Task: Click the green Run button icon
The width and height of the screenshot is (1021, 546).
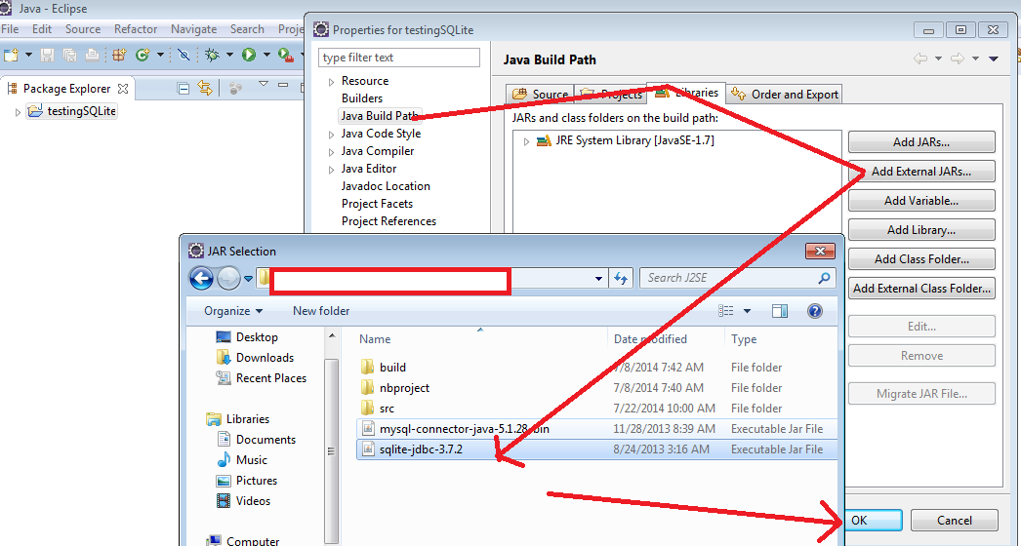Action: 249,56
